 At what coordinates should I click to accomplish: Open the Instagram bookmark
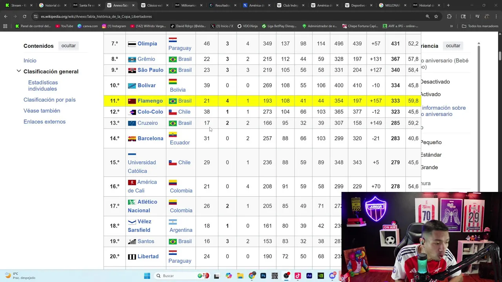[x=114, y=26]
